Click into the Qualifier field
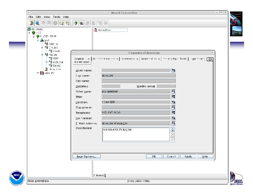 (x=111, y=86)
